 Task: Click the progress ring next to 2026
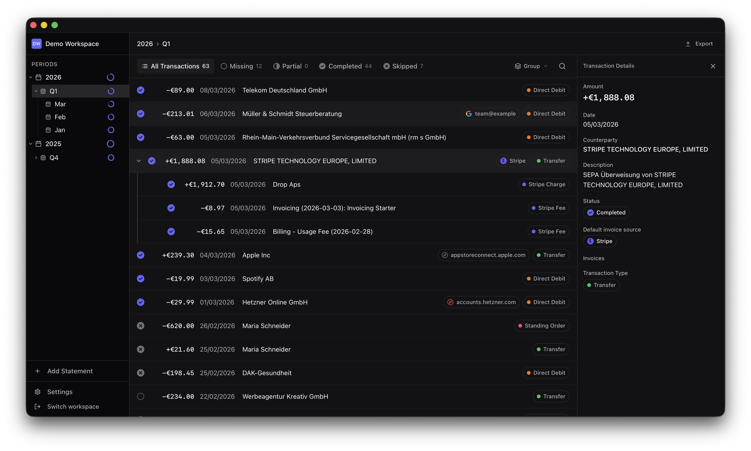pyautogui.click(x=111, y=77)
